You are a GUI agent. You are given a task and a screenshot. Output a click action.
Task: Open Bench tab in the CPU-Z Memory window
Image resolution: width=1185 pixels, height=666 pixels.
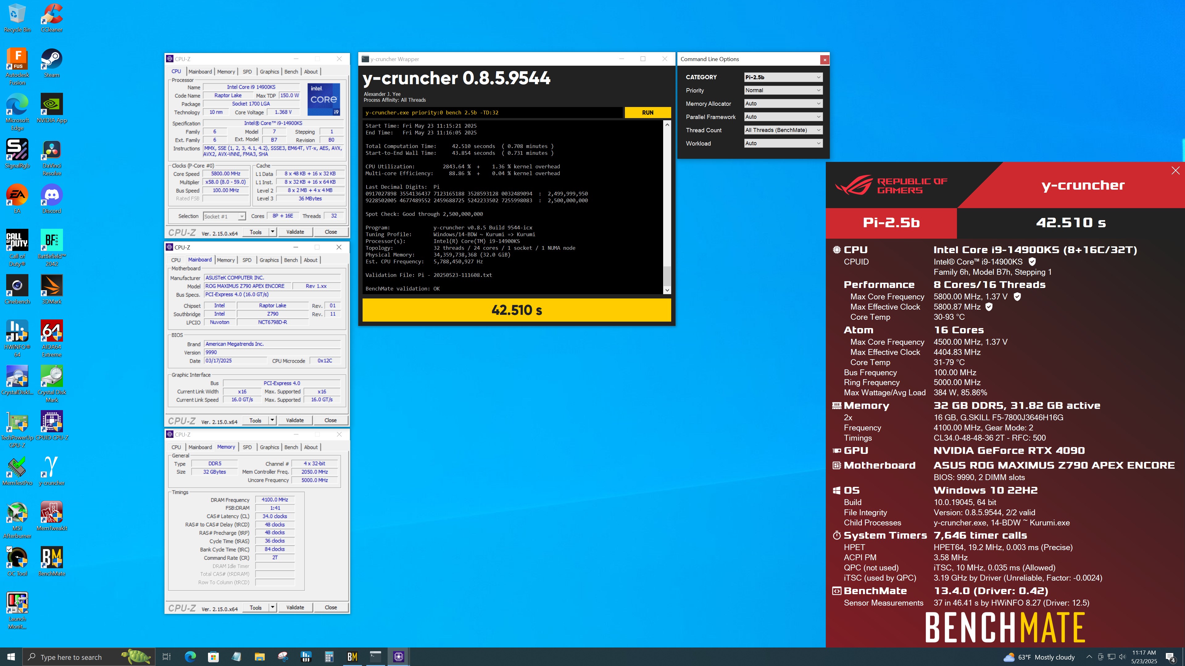tap(291, 447)
